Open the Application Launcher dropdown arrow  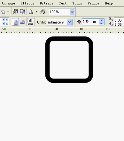(36, 12)
